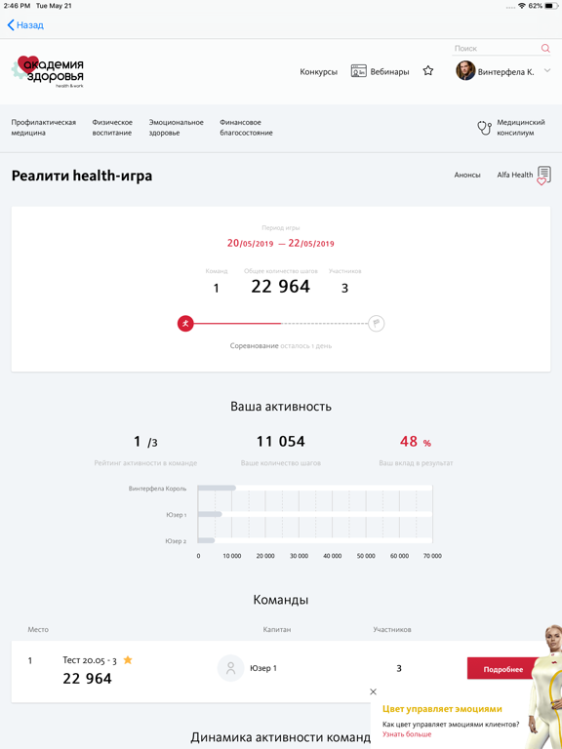Image resolution: width=562 pixels, height=749 pixels.
Task: Focus the Поиск search field
Action: (496, 48)
